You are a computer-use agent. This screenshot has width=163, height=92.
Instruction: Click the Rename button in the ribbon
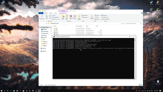coord(75,17)
